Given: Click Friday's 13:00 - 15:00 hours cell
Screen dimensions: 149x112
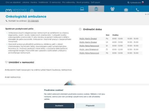Looking at the screenshot, I should [x=133, y=53].
